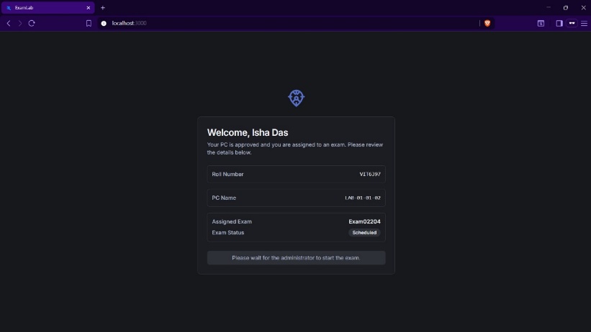Select the Roll Number row
The width and height of the screenshot is (591, 332).
[296, 174]
